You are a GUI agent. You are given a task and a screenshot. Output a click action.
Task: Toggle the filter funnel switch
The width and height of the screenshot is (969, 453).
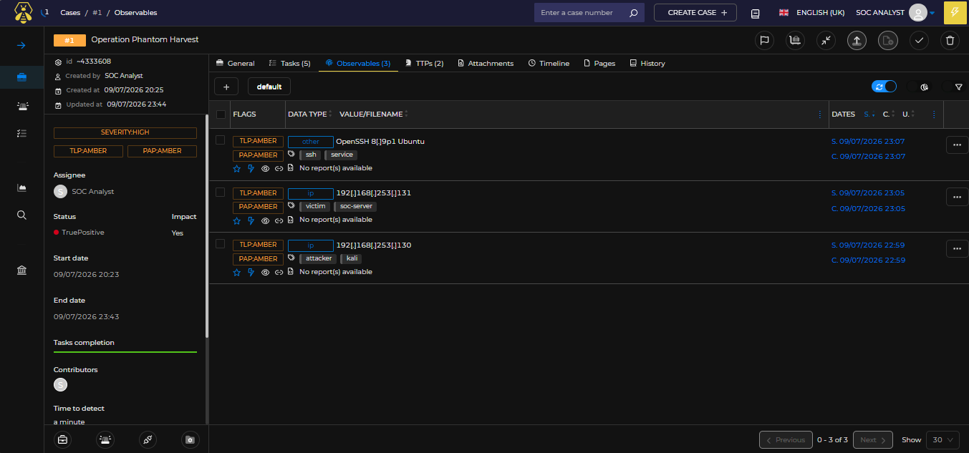953,87
